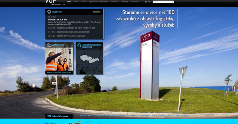Go to the Služby menu
Viewport: 238px width, 124px height.
84,2
